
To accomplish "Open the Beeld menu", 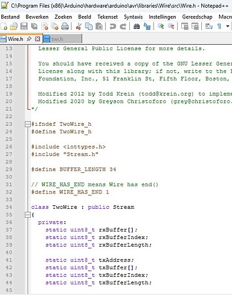I will [84, 17].
